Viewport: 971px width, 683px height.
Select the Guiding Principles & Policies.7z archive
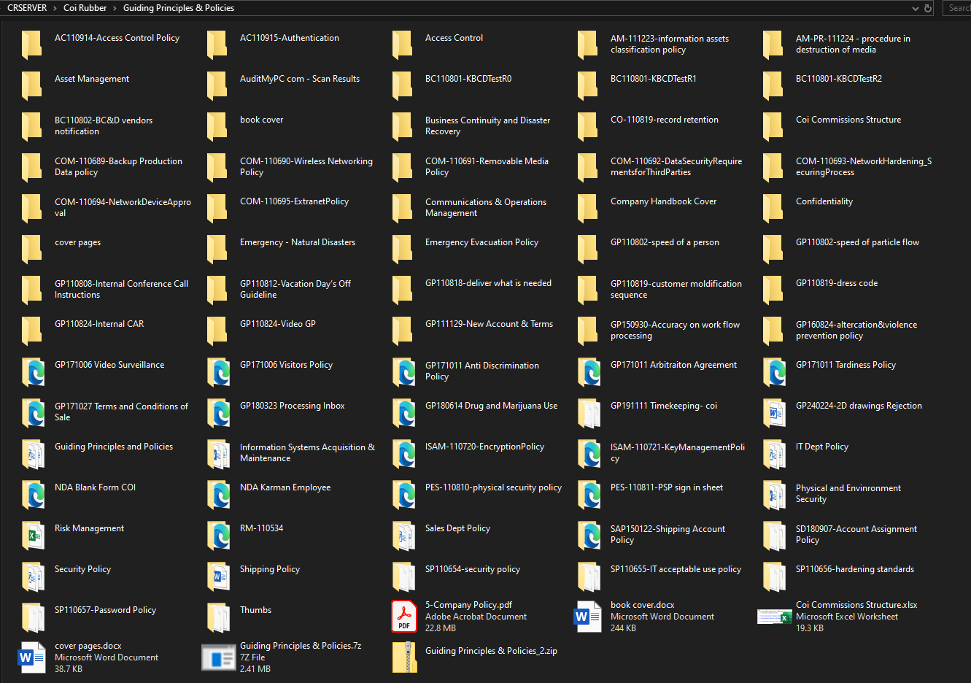click(218, 657)
